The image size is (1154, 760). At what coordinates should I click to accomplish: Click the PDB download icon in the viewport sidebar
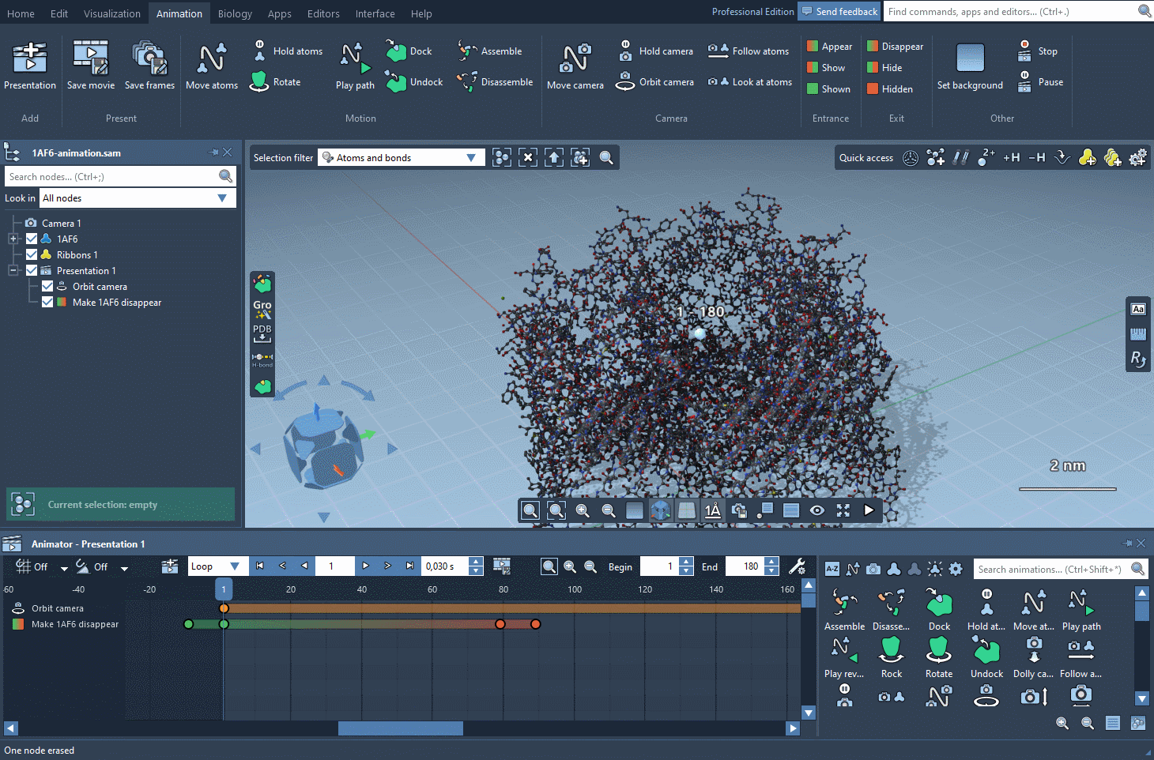262,332
